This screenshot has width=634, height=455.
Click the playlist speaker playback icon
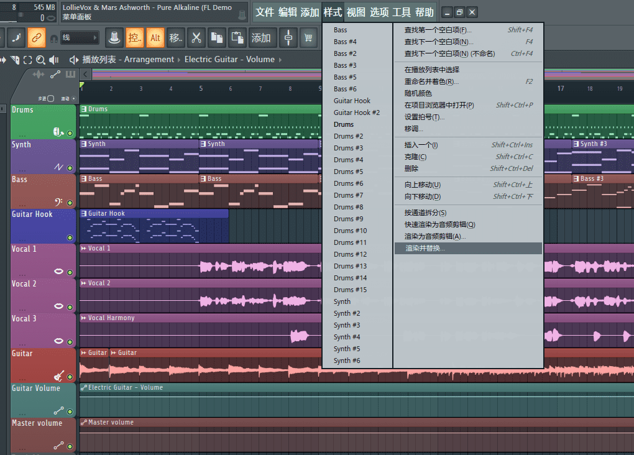click(x=54, y=60)
